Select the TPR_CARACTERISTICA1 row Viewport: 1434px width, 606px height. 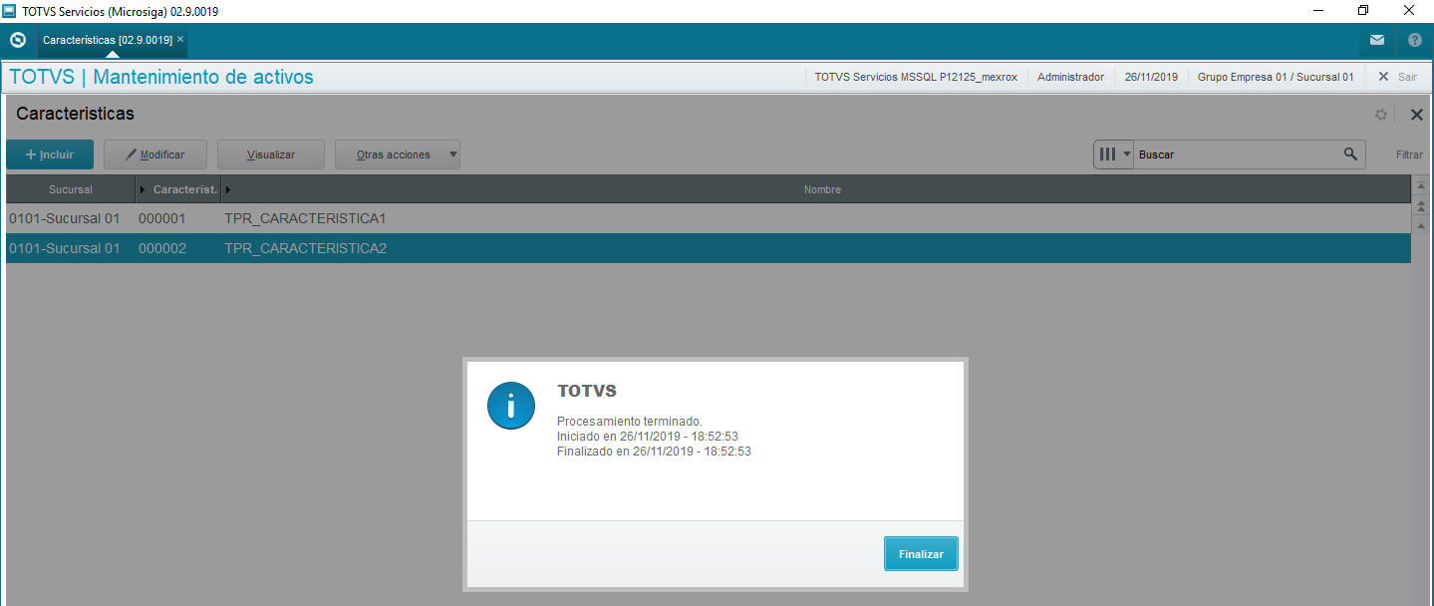pyautogui.click(x=709, y=218)
